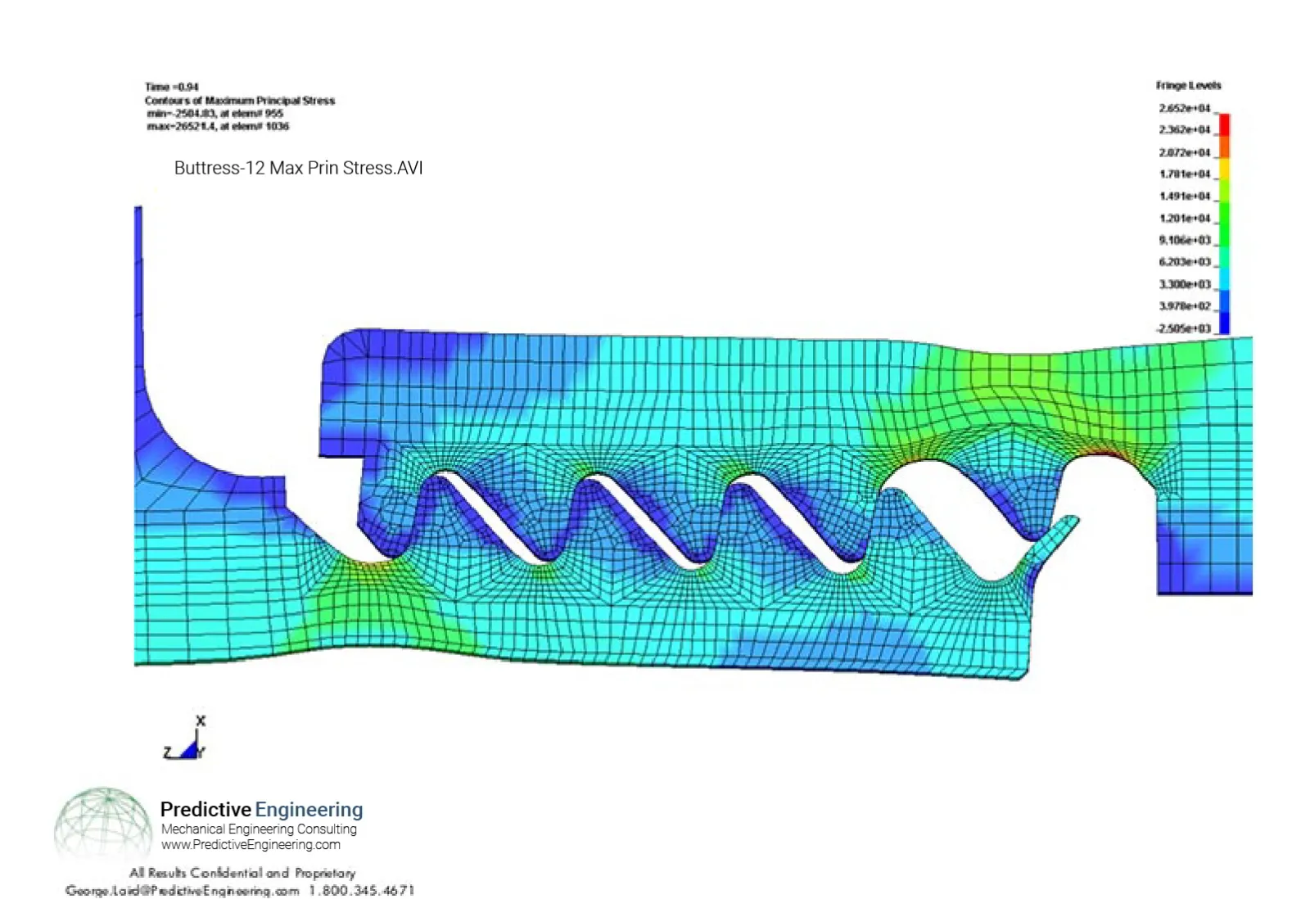The width and height of the screenshot is (1310, 899).
Task: Click the 2.072e+04 fringe level value
Action: point(1184,152)
